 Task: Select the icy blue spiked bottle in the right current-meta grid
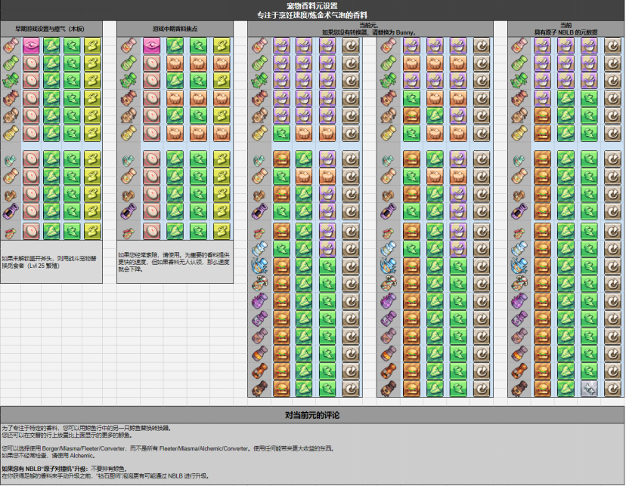(x=389, y=266)
